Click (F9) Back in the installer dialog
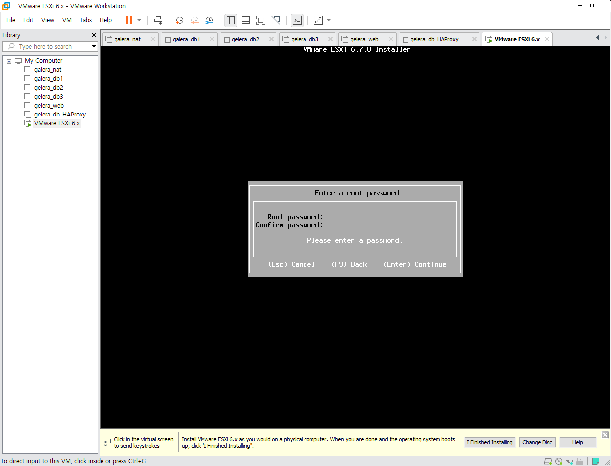Image resolution: width=611 pixels, height=466 pixels. [x=349, y=264]
